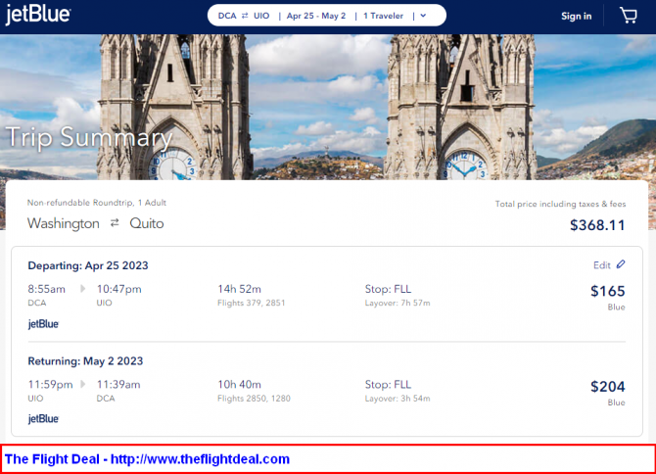Click the departing fare $165

pyautogui.click(x=607, y=291)
